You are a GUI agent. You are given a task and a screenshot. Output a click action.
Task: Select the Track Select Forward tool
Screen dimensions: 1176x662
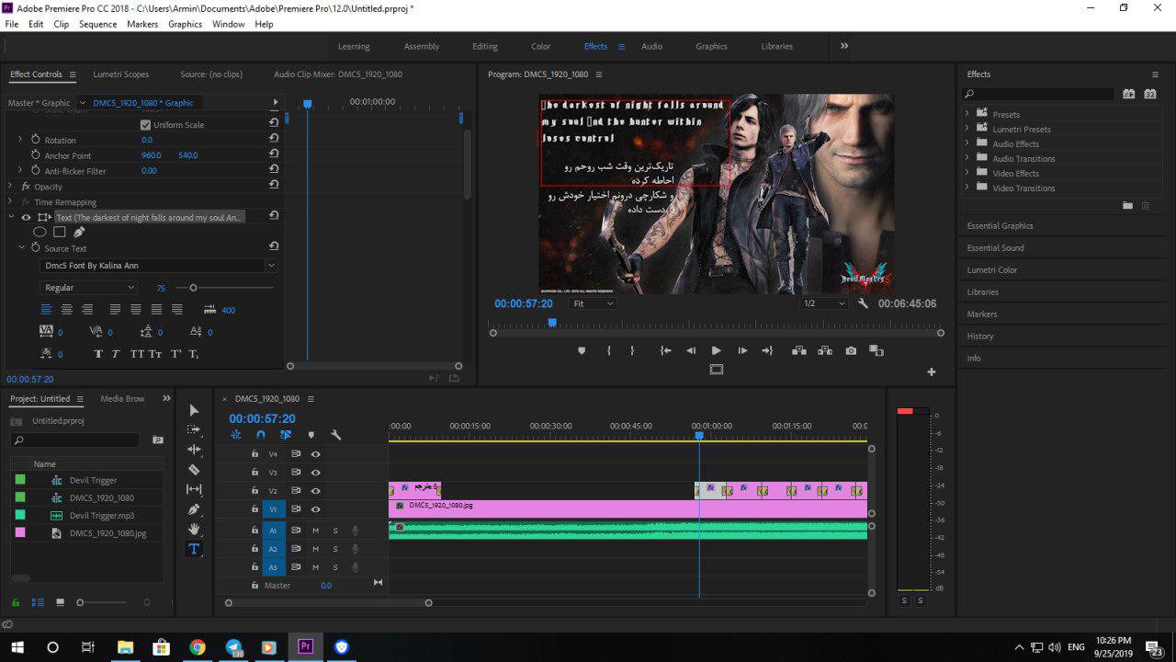(x=194, y=429)
